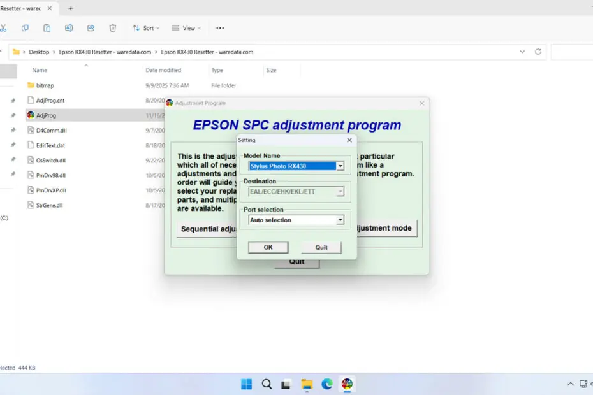Sort files by Type column header
This screenshot has height=395, width=593.
point(217,70)
